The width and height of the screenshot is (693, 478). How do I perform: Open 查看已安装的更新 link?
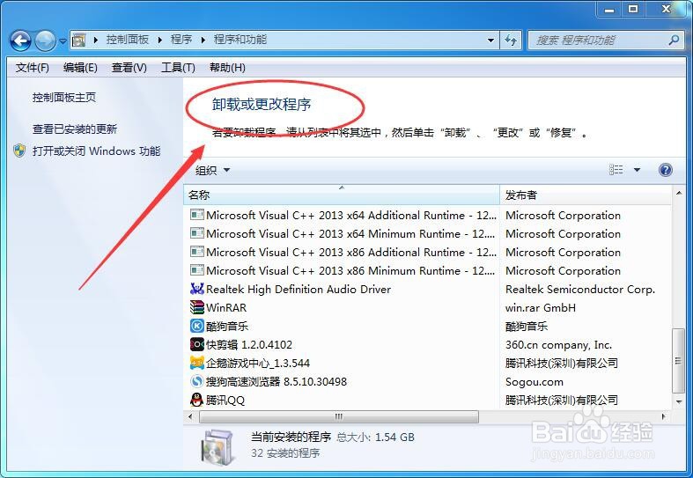pos(75,129)
